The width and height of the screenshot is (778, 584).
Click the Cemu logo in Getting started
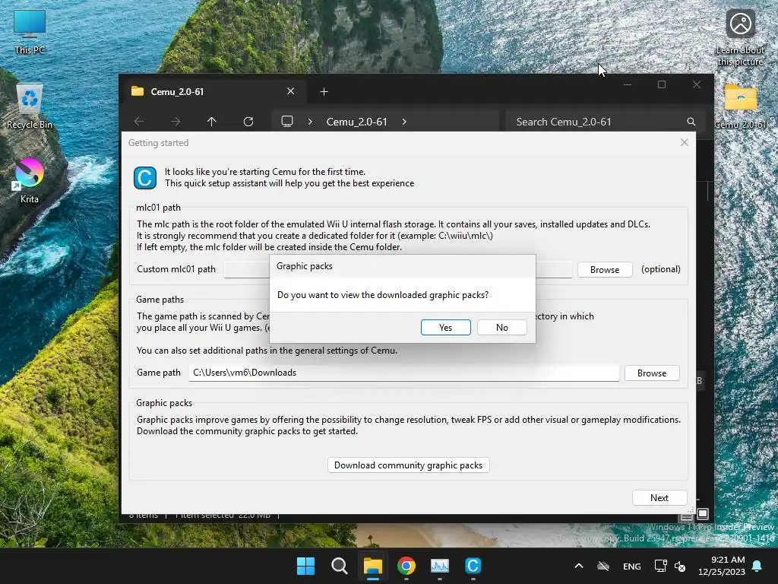145,178
